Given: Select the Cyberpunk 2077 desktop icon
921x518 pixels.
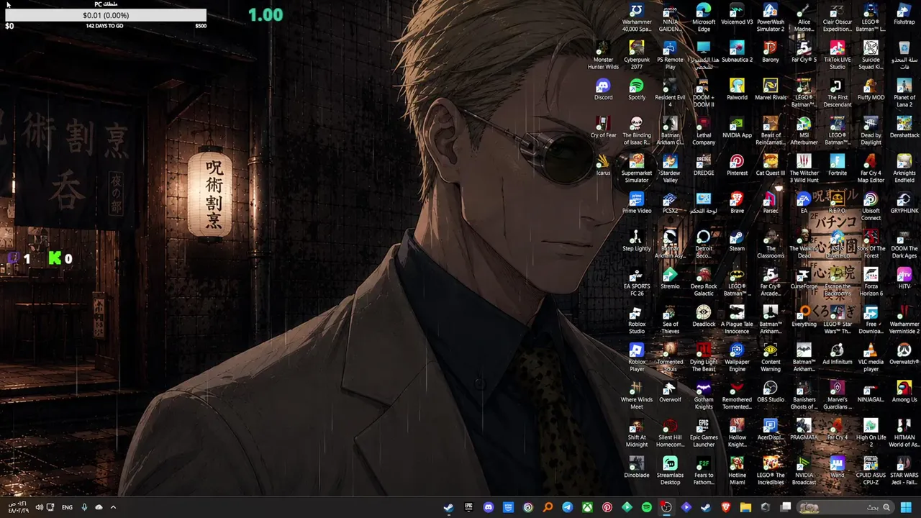Looking at the screenshot, I should 637,55.
